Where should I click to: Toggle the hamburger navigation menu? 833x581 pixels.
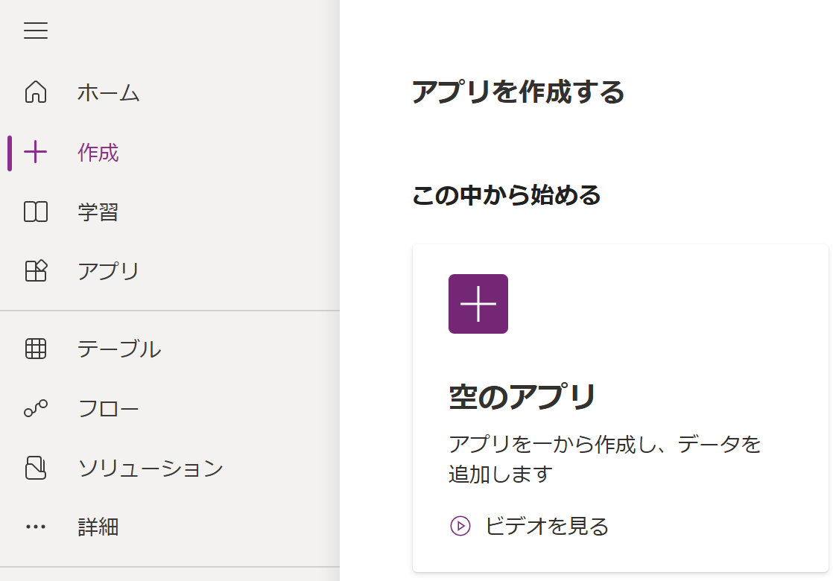pos(36,31)
